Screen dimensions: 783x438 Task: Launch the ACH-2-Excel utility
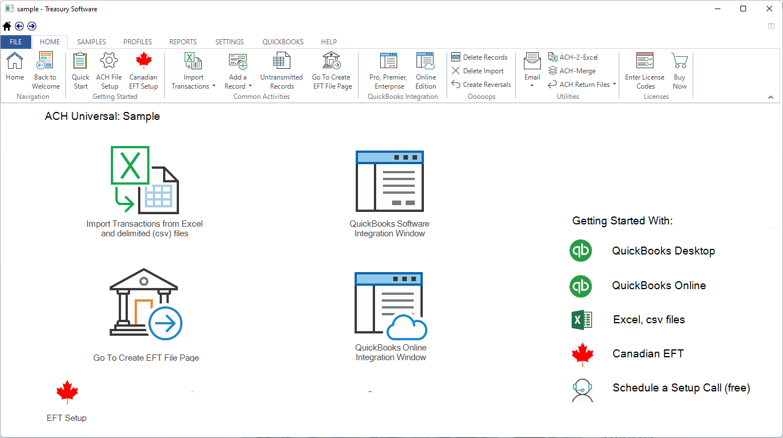pyautogui.click(x=573, y=57)
